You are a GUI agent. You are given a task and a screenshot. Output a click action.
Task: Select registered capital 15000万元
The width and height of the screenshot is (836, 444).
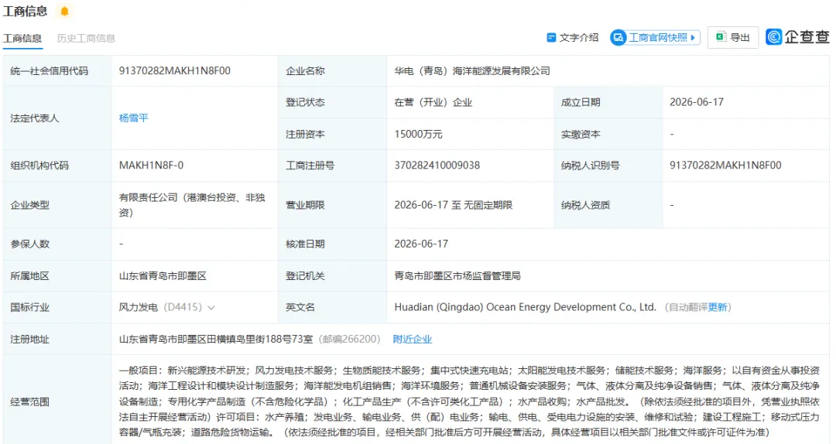(418, 135)
